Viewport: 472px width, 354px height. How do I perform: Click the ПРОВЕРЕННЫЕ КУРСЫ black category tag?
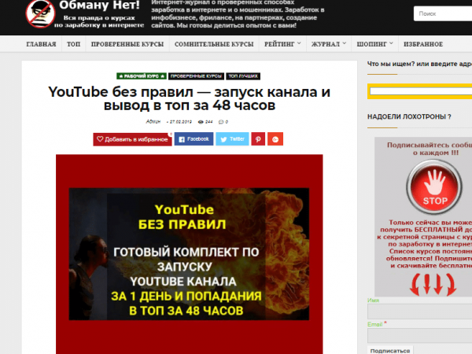tap(196, 76)
